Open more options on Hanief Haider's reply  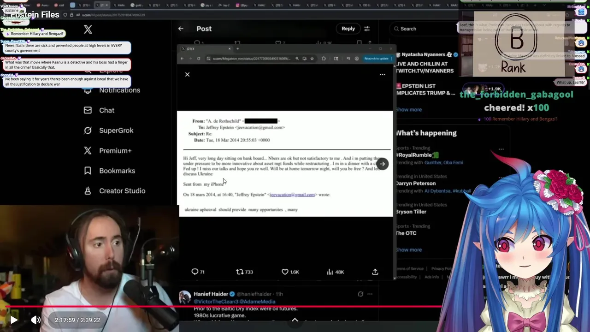(370, 294)
